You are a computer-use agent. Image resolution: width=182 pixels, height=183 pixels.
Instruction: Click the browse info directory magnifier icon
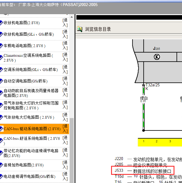point(80,29)
